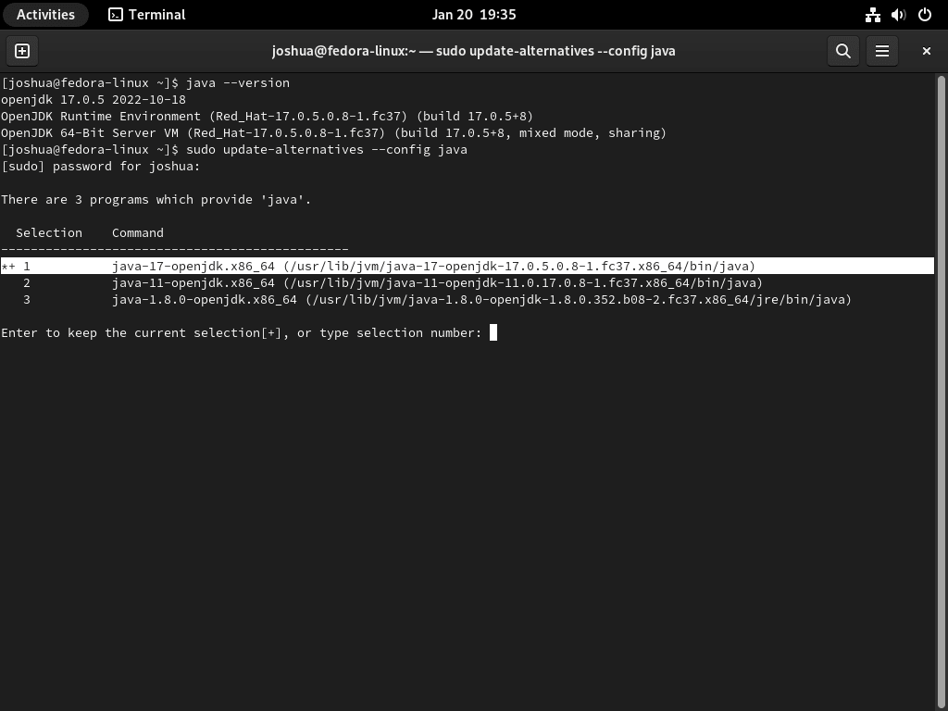Click the Activities button
Viewport: 948px width, 711px height.
(44, 14)
